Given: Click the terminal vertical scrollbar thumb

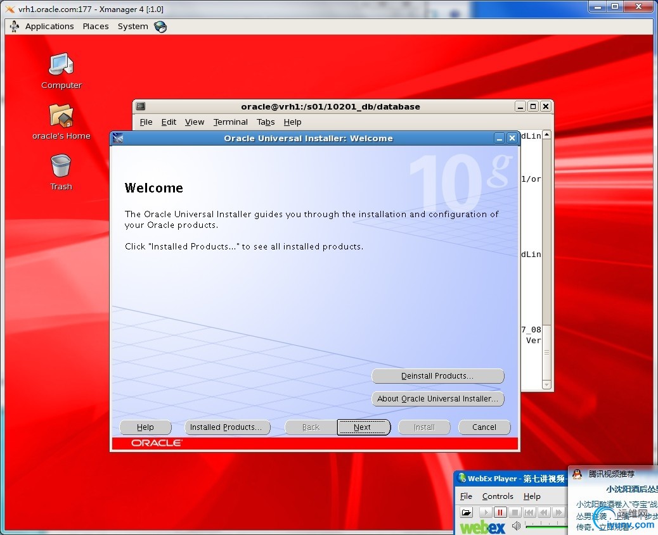Looking at the screenshot, I should pyautogui.click(x=546, y=352).
